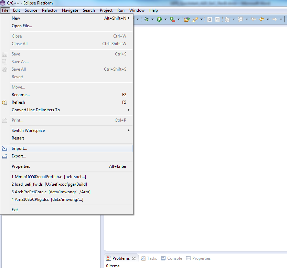The image size is (287, 268).
Task: Choose Open File... from File menu
Action: (x=67, y=26)
